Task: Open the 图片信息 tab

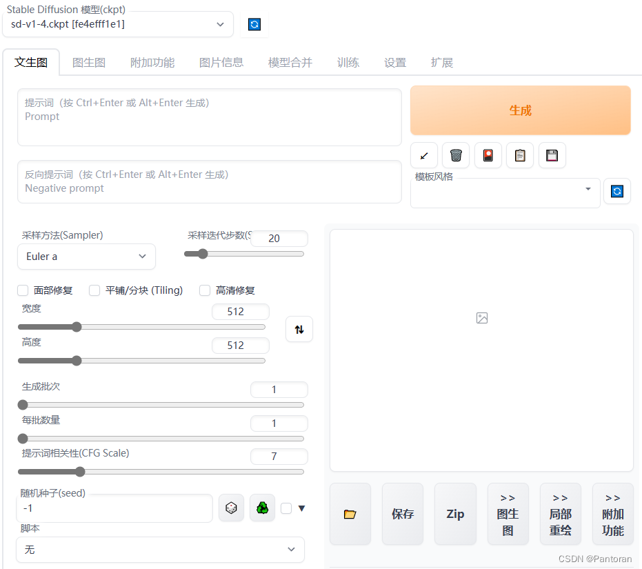Action: pyautogui.click(x=221, y=63)
